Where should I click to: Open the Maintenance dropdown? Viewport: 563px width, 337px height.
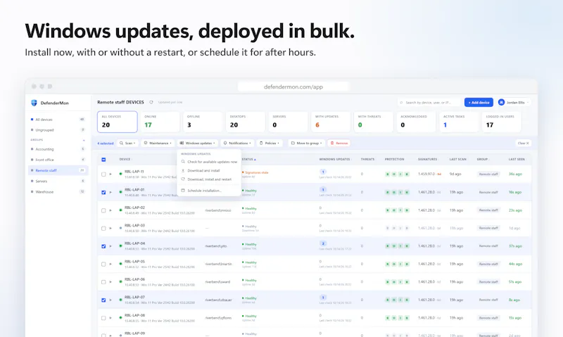tap(158, 143)
